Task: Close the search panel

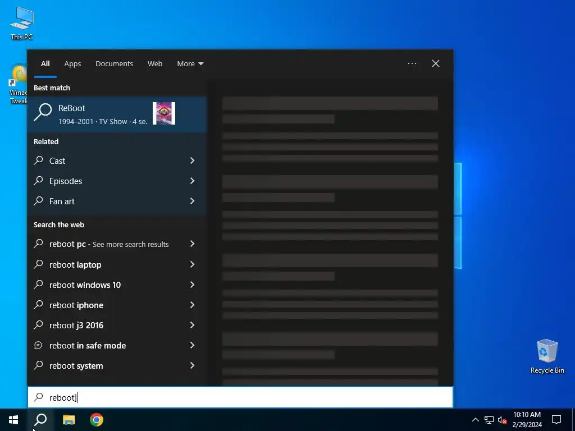Action: 436,63
